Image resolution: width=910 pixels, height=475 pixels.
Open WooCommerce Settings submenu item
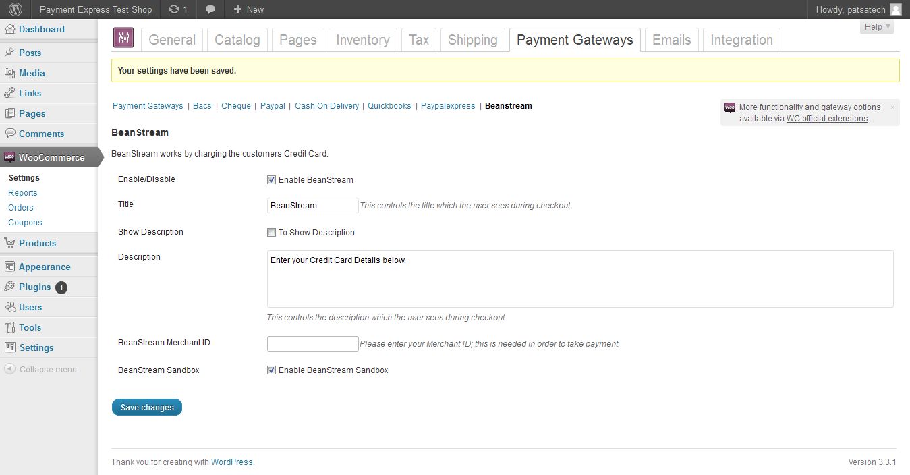point(24,178)
